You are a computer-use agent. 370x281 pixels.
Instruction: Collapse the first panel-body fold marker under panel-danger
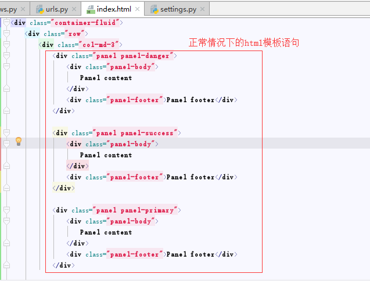pyautogui.click(x=6, y=67)
